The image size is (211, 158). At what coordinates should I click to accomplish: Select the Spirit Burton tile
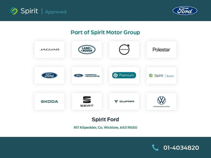click(161, 75)
